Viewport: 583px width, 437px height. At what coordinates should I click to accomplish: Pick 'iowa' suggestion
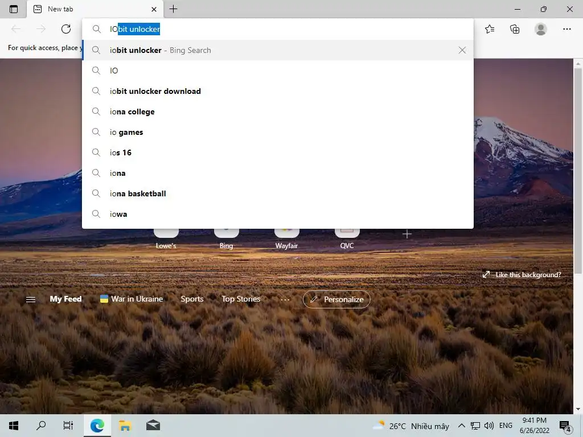click(277, 214)
